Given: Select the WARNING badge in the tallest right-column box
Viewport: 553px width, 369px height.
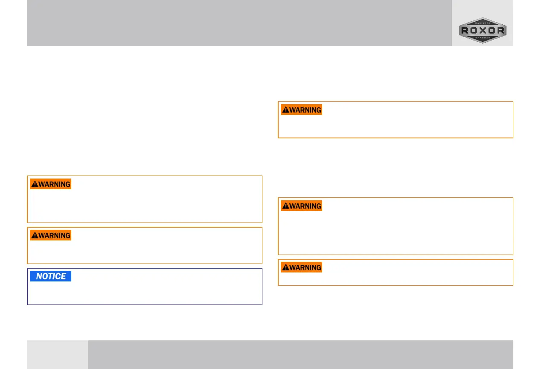Looking at the screenshot, I should 301,206.
